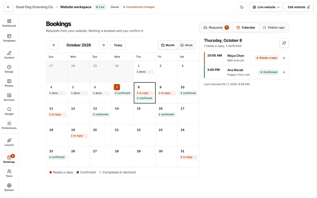Click "1 done" on October 1
This screenshot has width=317, height=198.
tap(145, 72)
